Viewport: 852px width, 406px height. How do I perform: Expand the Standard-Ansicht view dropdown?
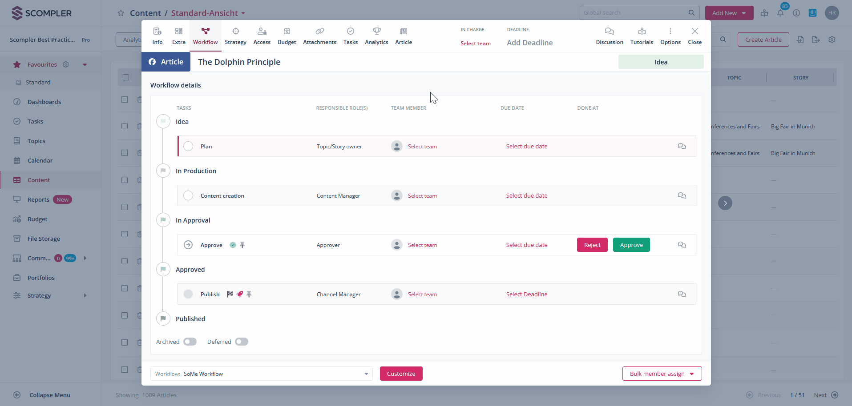pyautogui.click(x=243, y=13)
